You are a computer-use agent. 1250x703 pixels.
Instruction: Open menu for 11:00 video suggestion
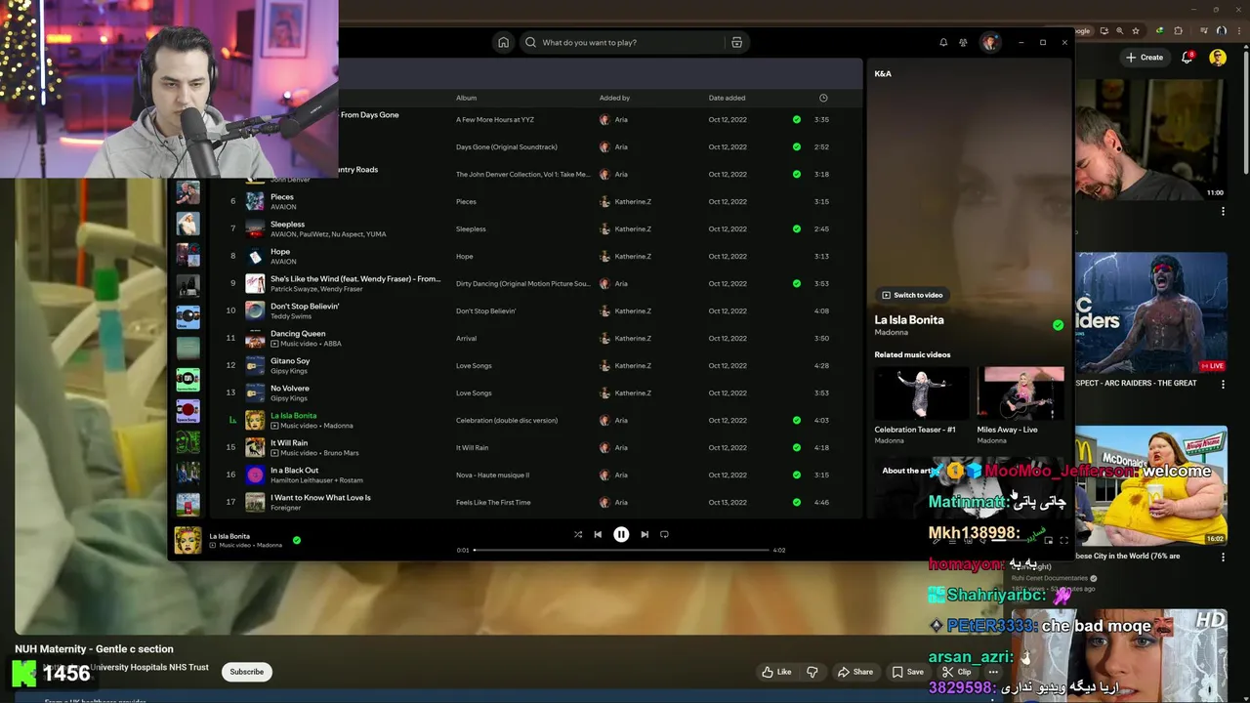pos(1223,210)
